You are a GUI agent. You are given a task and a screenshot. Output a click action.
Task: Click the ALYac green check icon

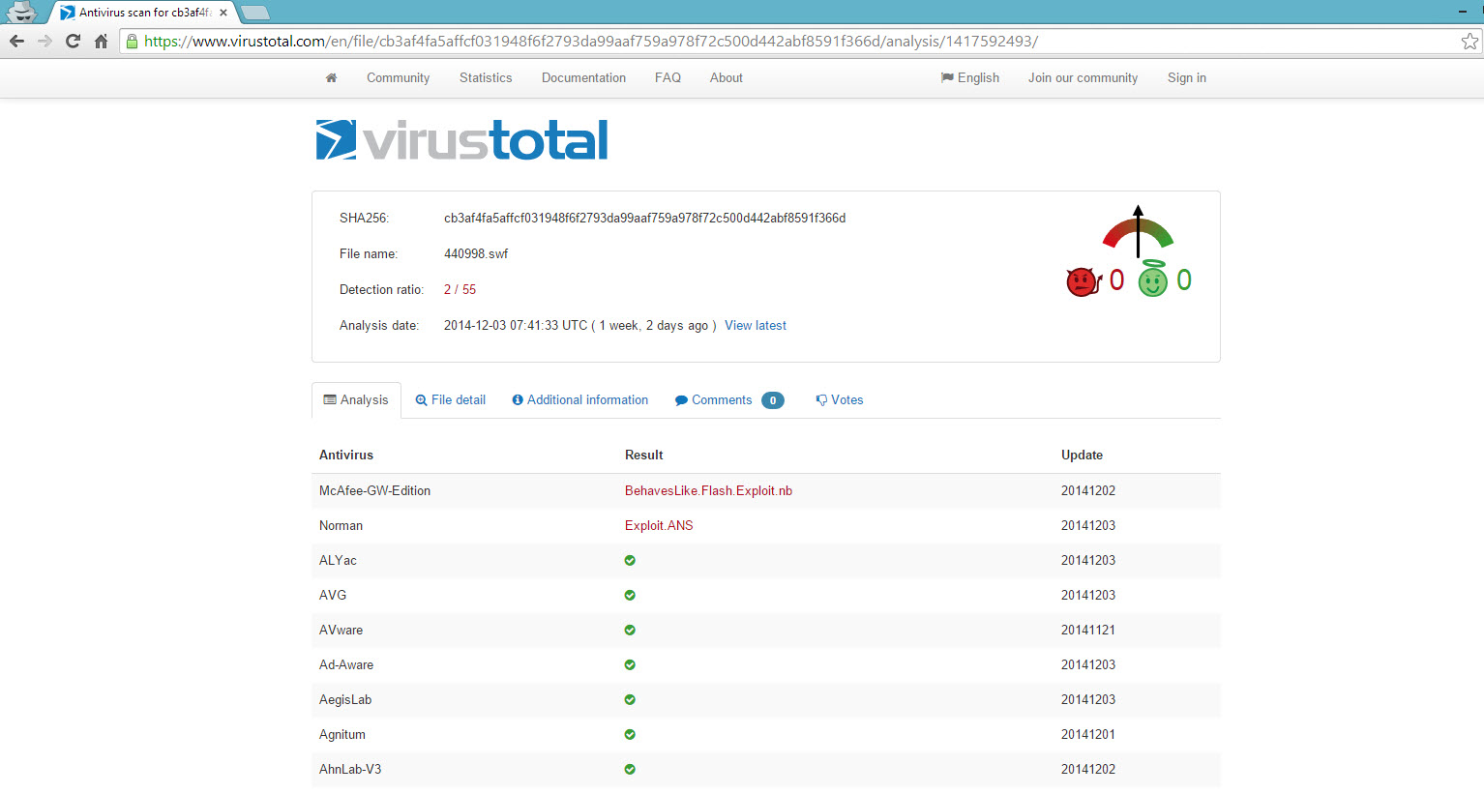[x=630, y=560]
